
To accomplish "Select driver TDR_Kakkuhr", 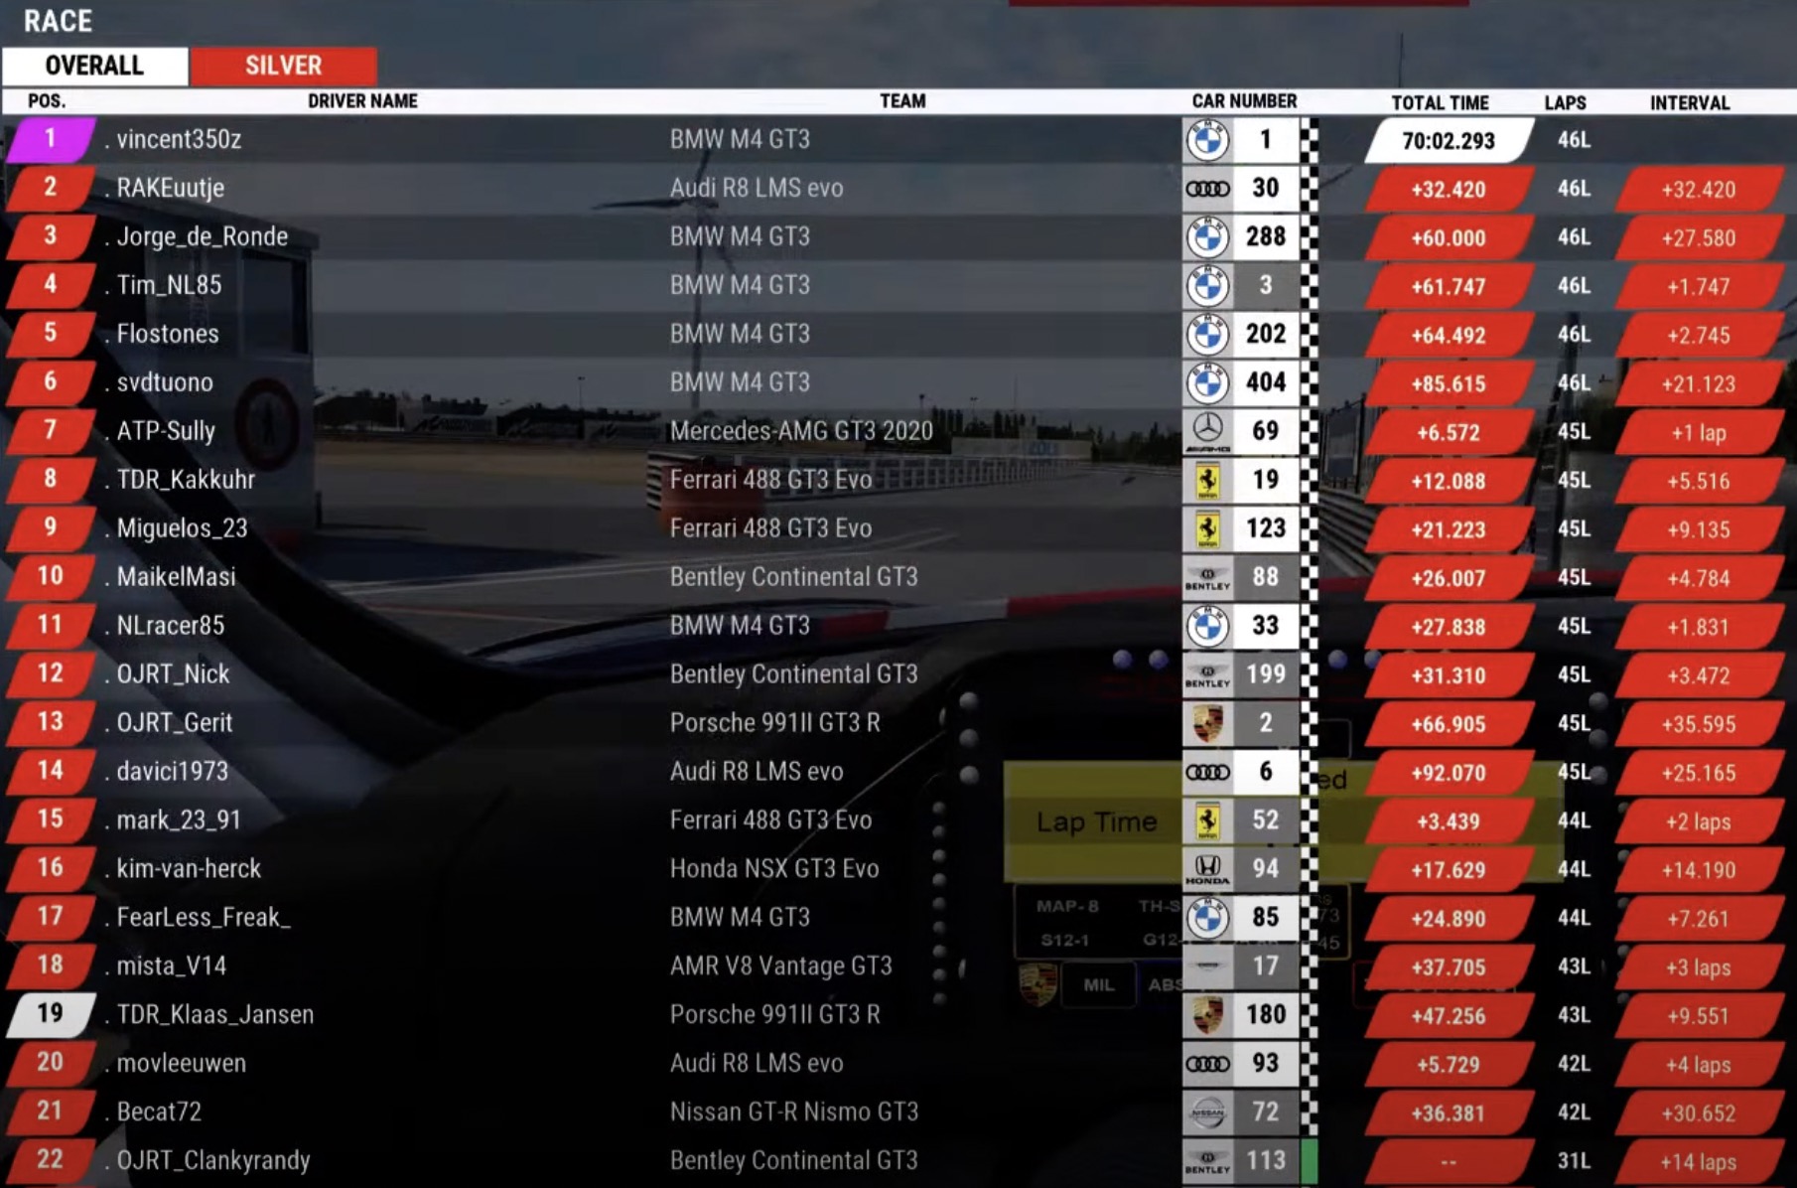I will 186,481.
